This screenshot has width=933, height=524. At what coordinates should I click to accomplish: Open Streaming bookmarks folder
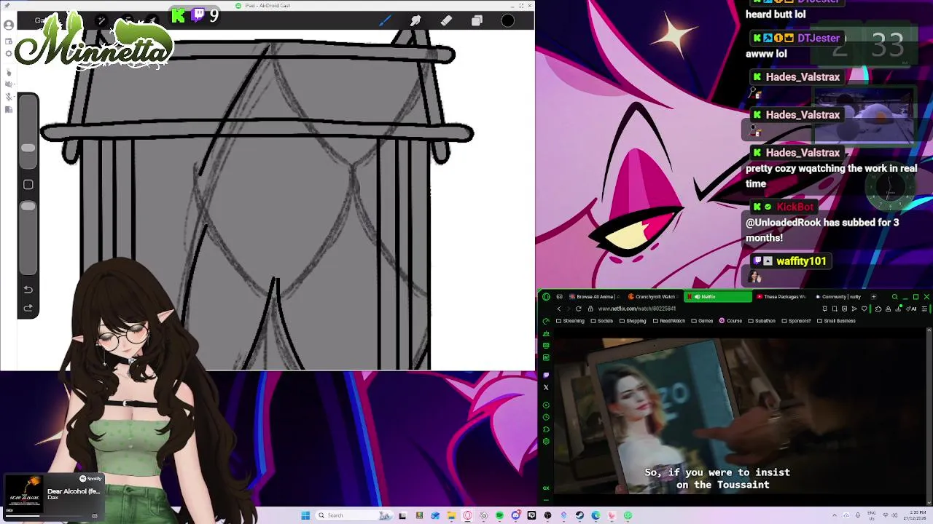(570, 321)
